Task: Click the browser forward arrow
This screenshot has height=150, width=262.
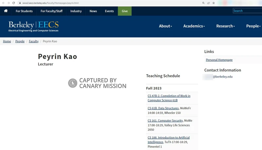Action: (9, 3)
